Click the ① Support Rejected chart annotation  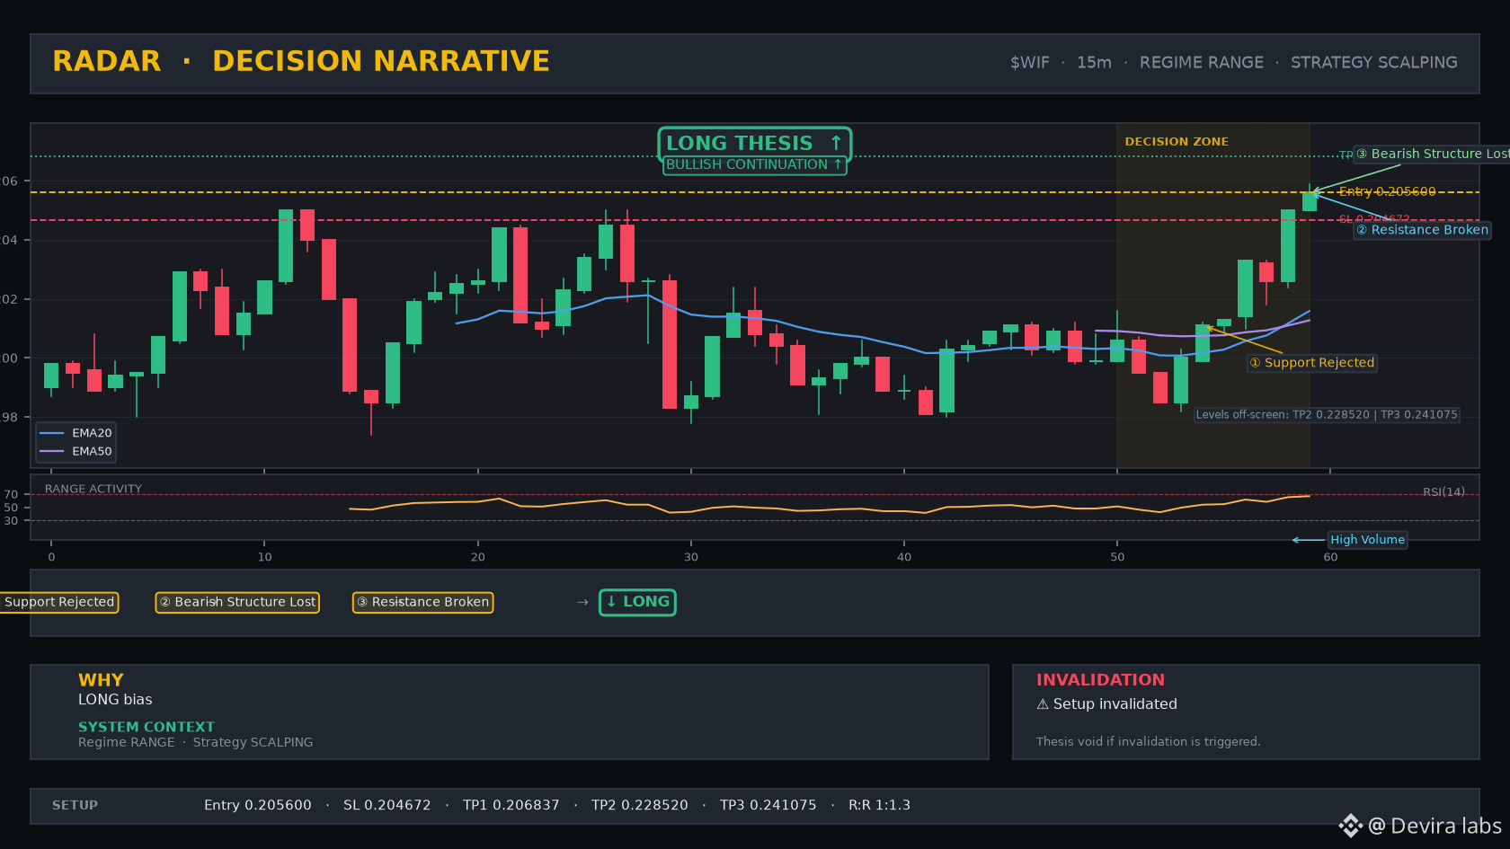(1311, 363)
